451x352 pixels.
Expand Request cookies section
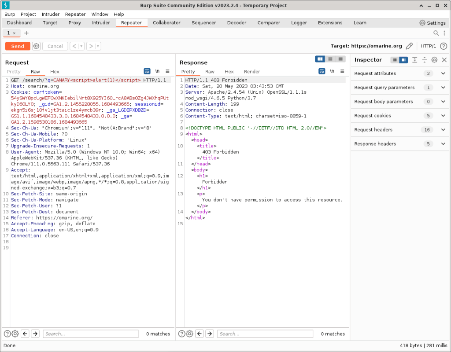[443, 116]
